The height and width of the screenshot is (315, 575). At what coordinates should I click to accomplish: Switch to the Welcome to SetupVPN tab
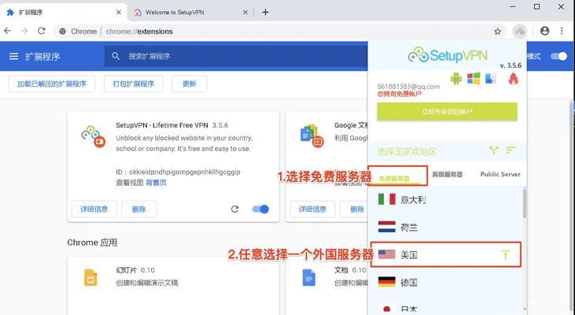[190, 12]
